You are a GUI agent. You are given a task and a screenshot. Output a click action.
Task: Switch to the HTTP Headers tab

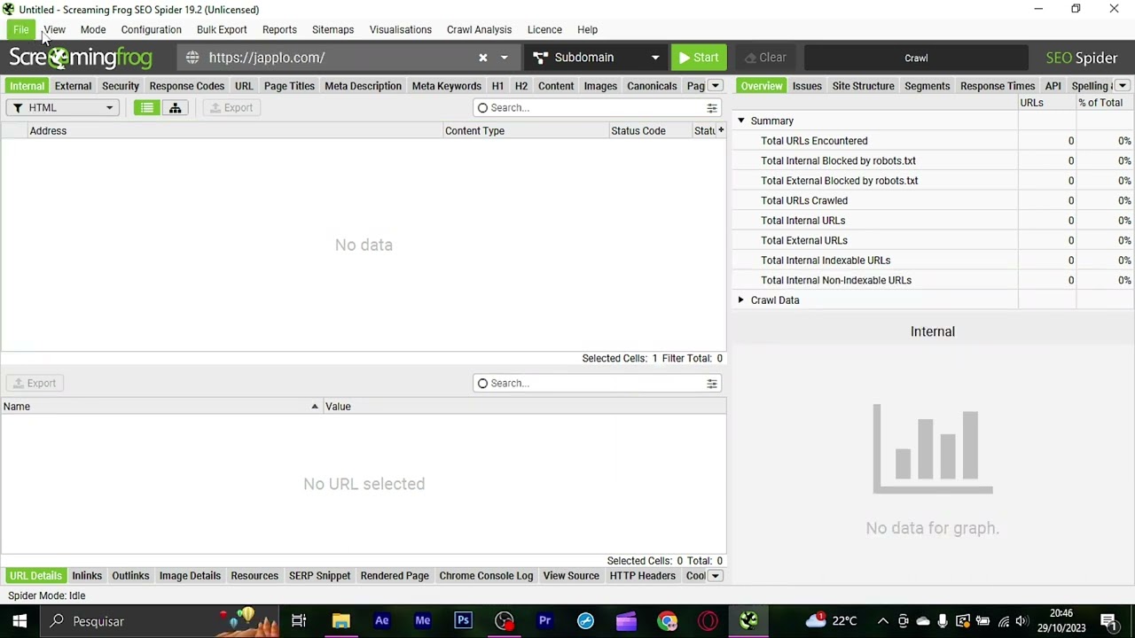(x=642, y=576)
